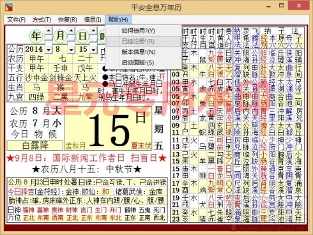
Task: Click the 纳甲法 column header
Action: (x=237, y=38)
